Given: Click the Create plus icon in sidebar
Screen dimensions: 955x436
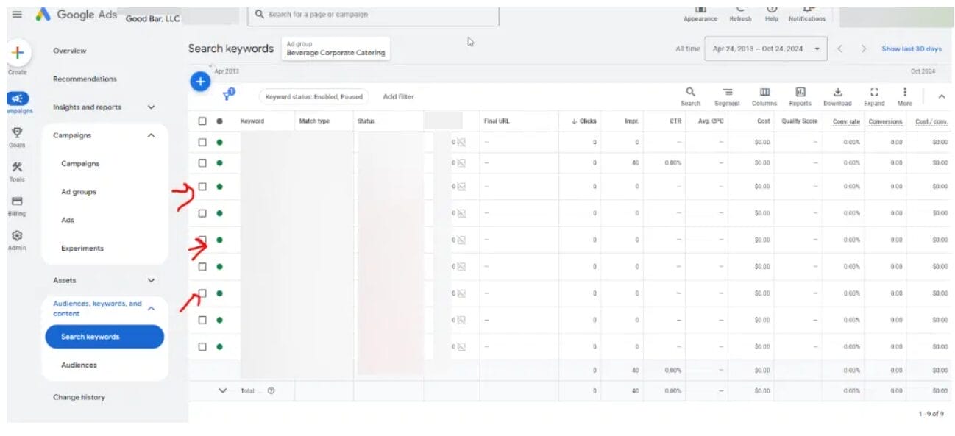Looking at the screenshot, I should coord(18,54).
